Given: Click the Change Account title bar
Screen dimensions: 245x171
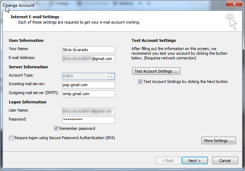Looking at the screenshot, I should (107, 5).
